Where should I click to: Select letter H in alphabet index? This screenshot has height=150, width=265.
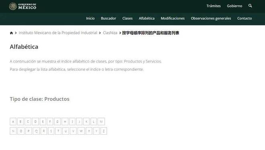tap(65, 122)
